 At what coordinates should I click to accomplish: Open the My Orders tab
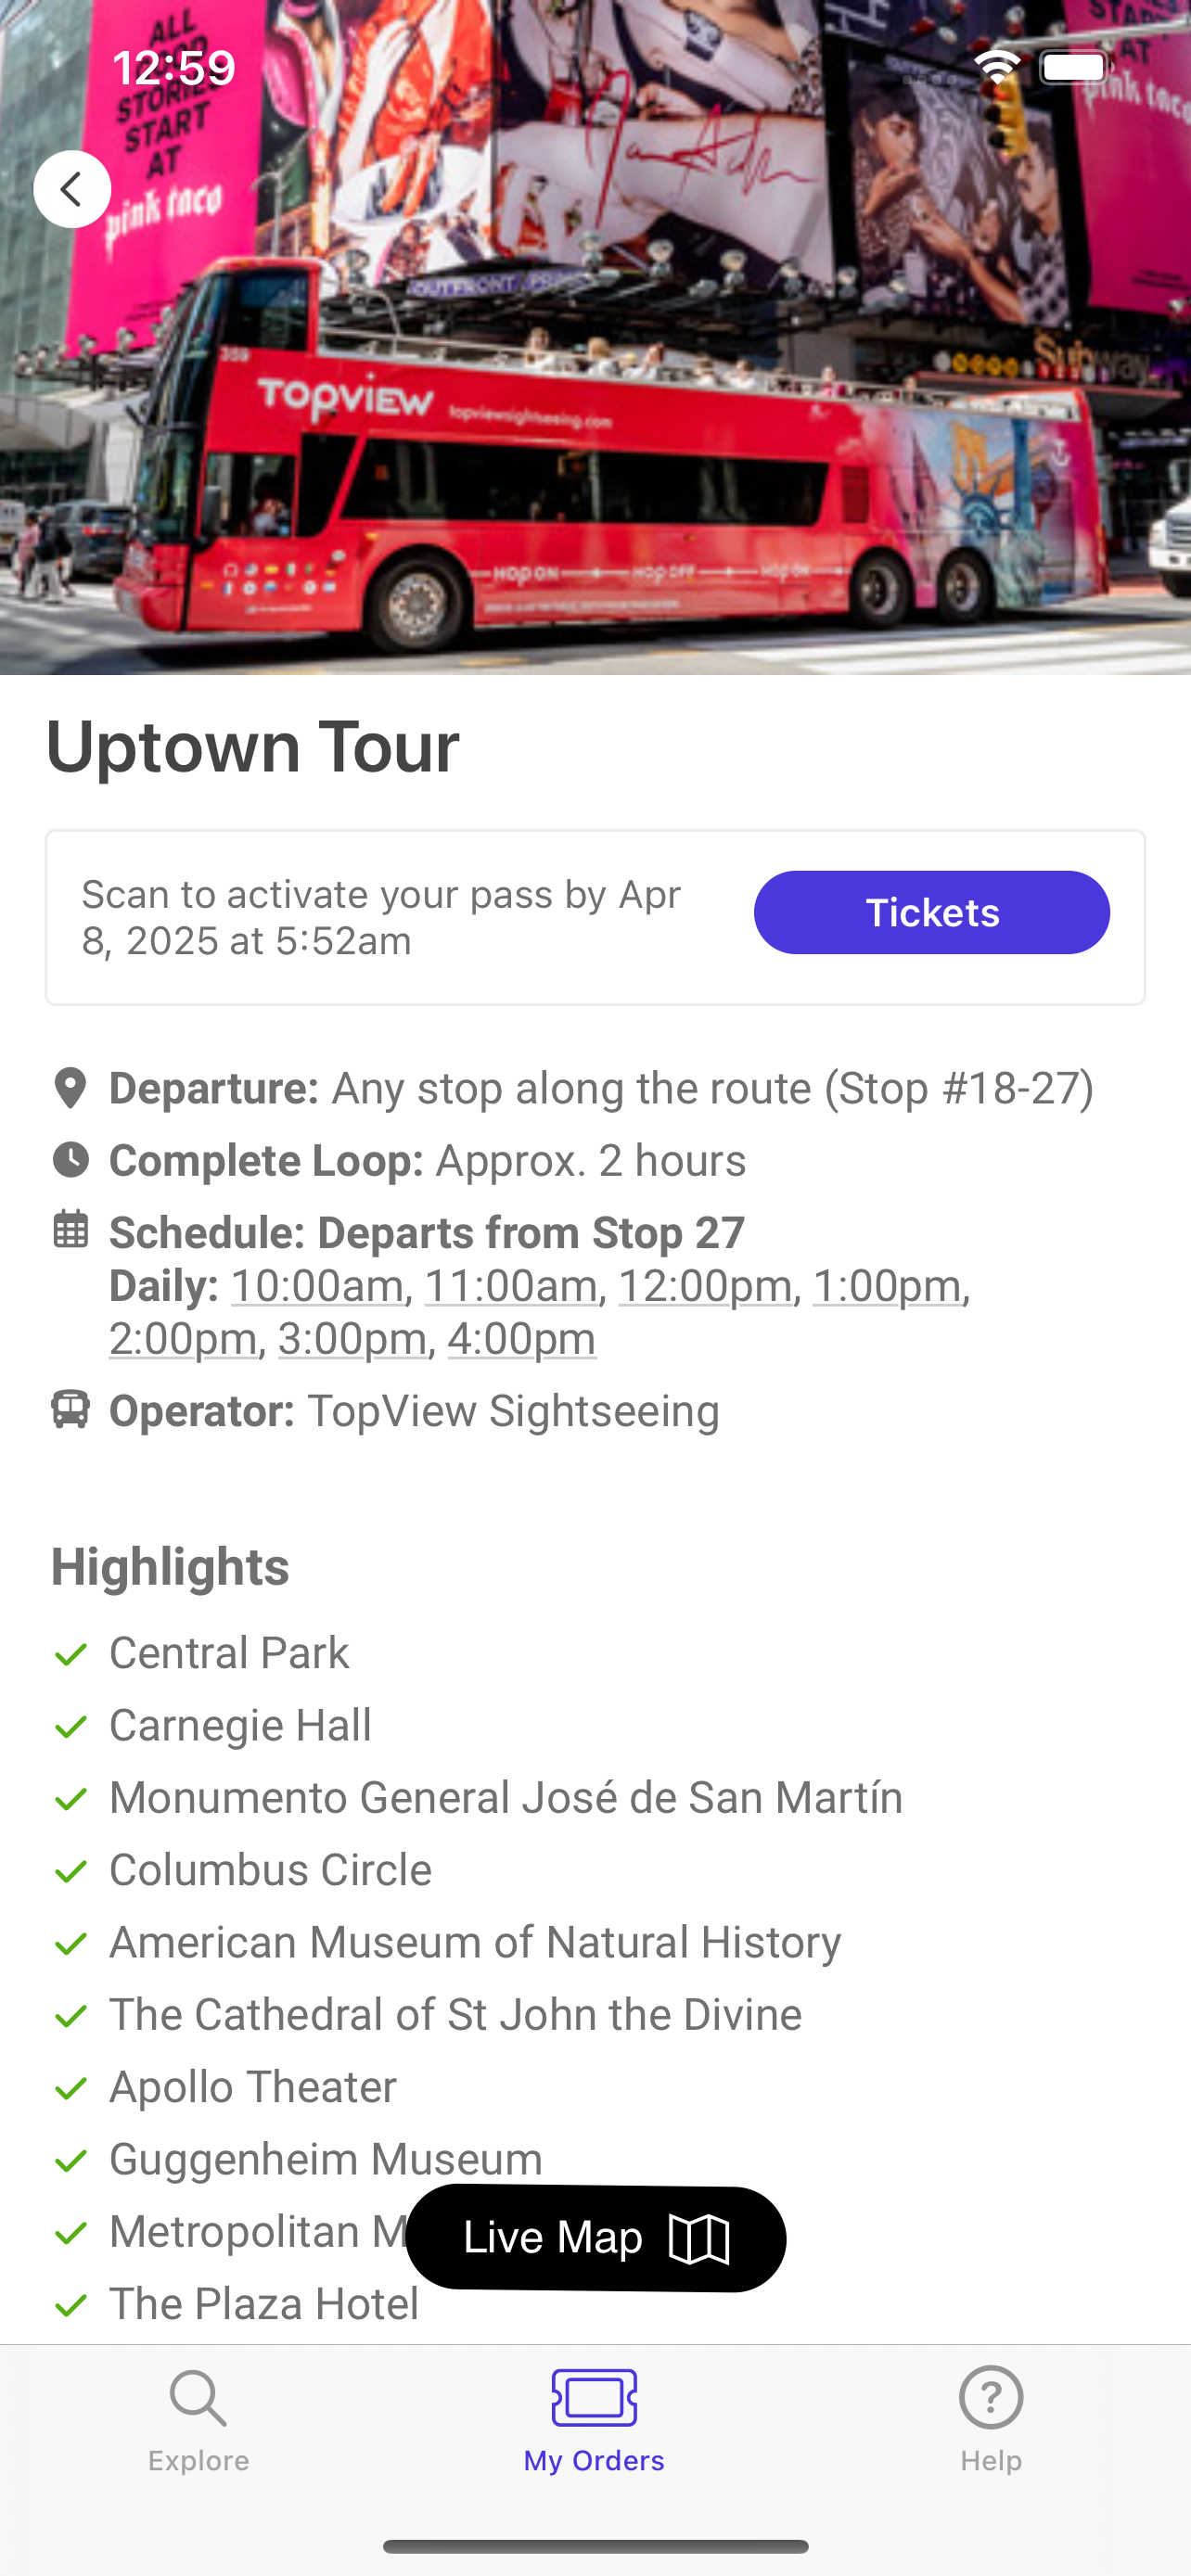point(594,2420)
